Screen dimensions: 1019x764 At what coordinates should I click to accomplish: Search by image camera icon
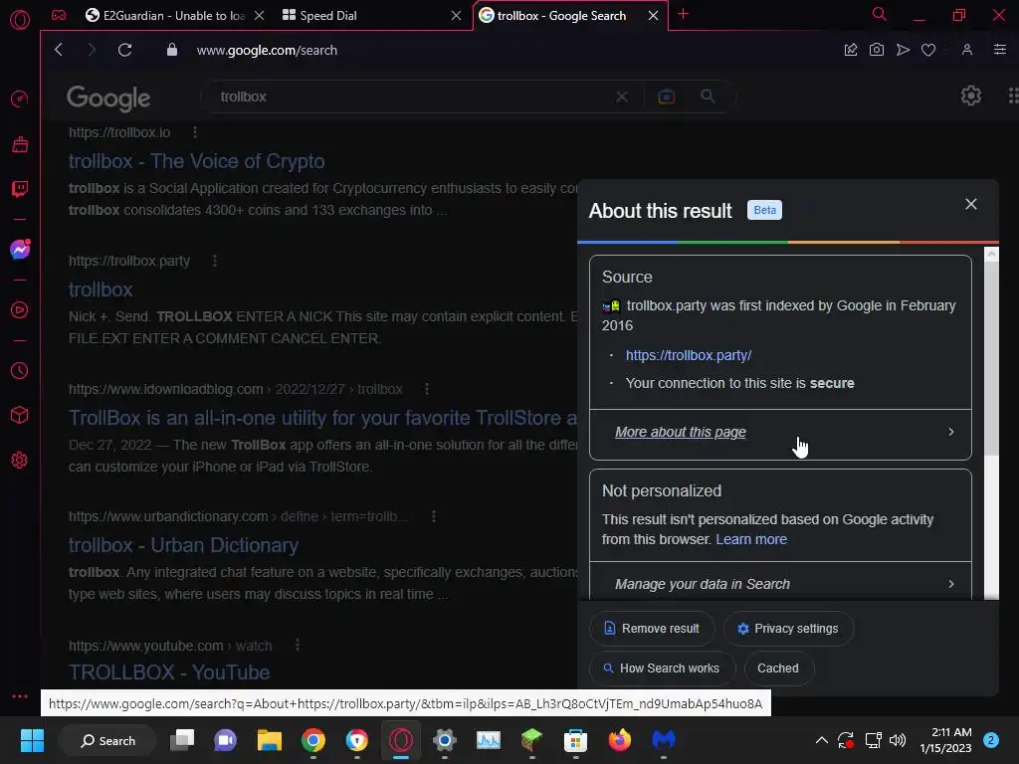(x=666, y=96)
